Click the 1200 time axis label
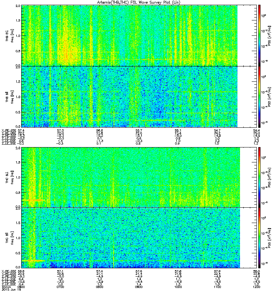This screenshot has width=274, height=292. pos(256,287)
